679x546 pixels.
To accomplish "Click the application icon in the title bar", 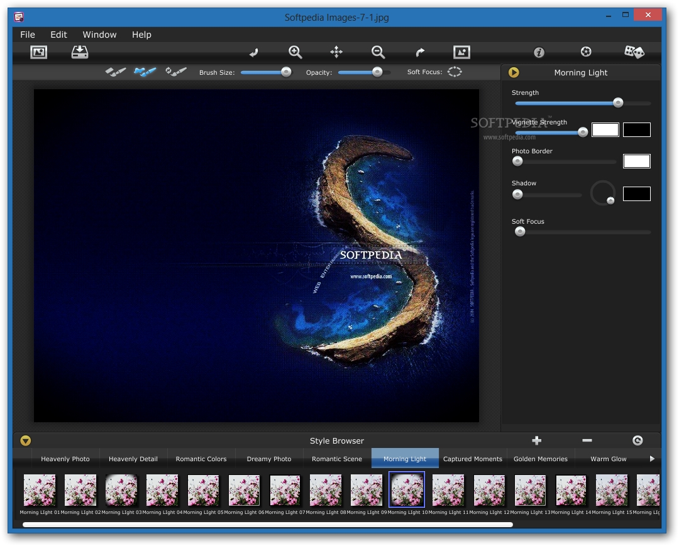I will pos(19,18).
